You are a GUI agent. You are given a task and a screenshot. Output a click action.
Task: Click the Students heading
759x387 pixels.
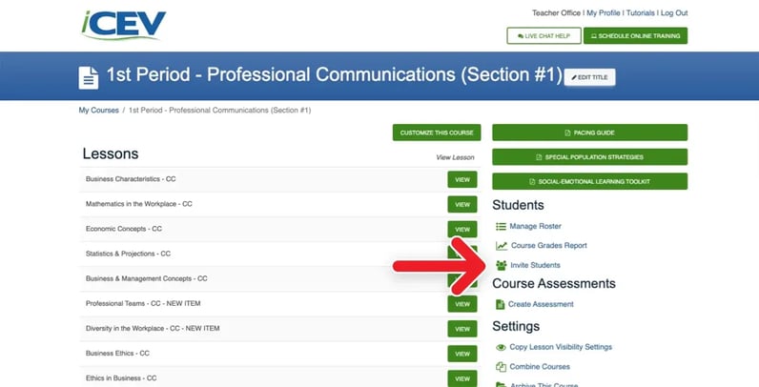point(518,205)
